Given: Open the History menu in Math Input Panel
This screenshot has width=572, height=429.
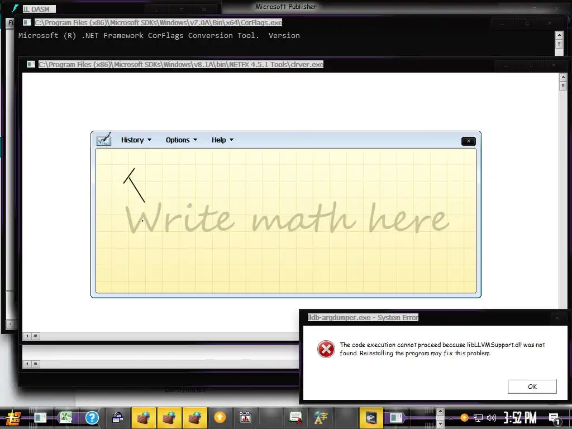Looking at the screenshot, I should pyautogui.click(x=136, y=140).
